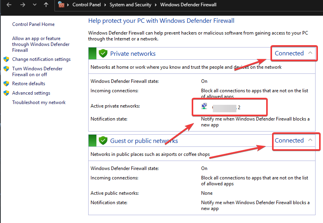Open Control Panel breadcrumb

point(87,5)
